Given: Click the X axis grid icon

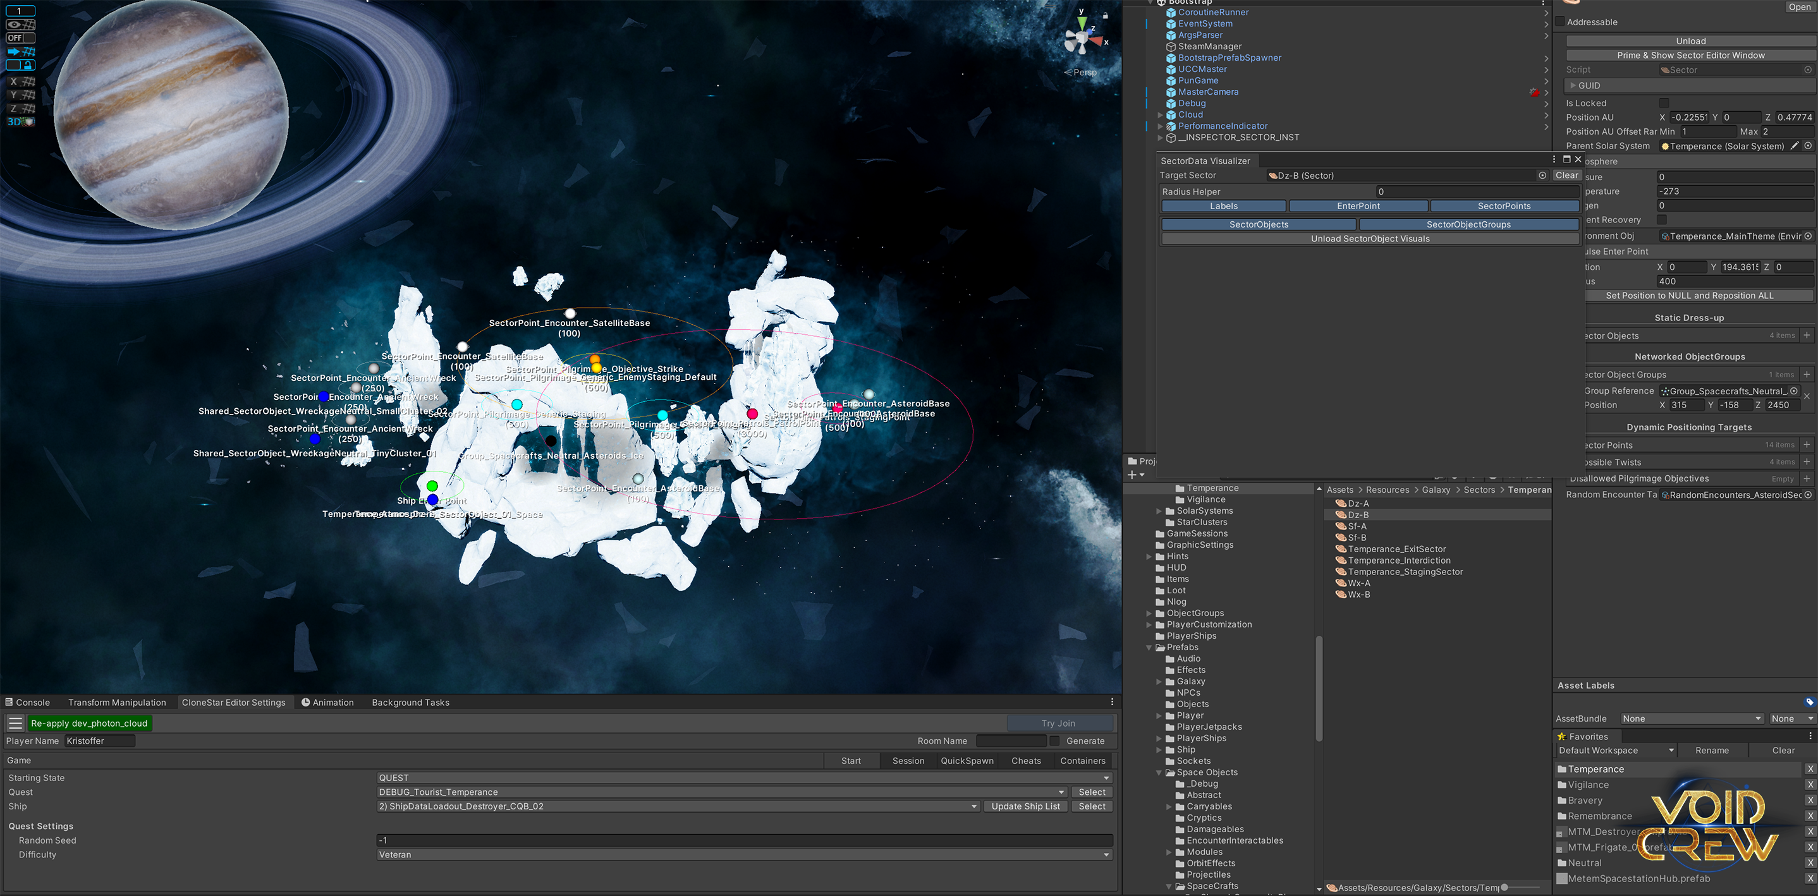Looking at the screenshot, I should 20,82.
